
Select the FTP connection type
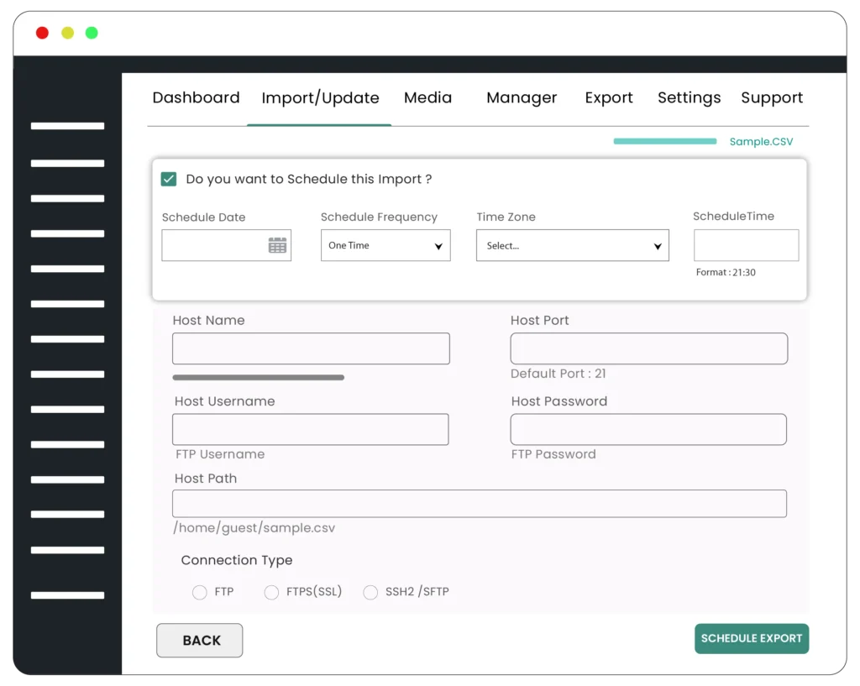coord(199,592)
